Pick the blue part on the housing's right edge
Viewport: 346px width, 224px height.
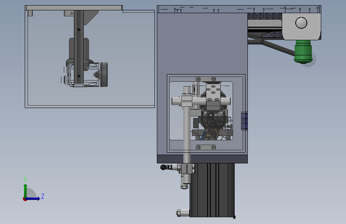point(244,121)
